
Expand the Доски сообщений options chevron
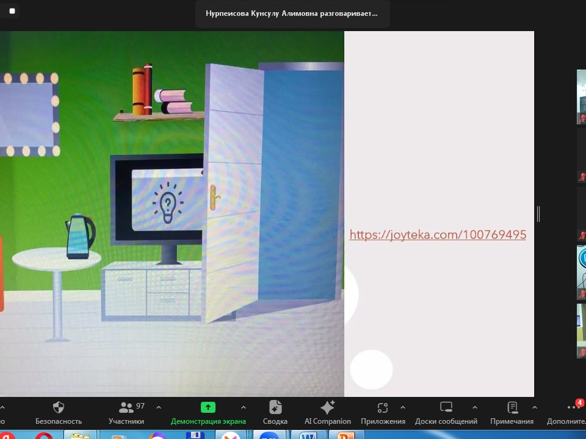click(x=474, y=407)
